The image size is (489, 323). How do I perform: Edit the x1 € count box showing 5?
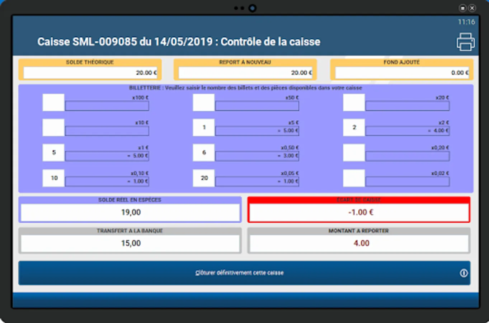click(x=53, y=153)
